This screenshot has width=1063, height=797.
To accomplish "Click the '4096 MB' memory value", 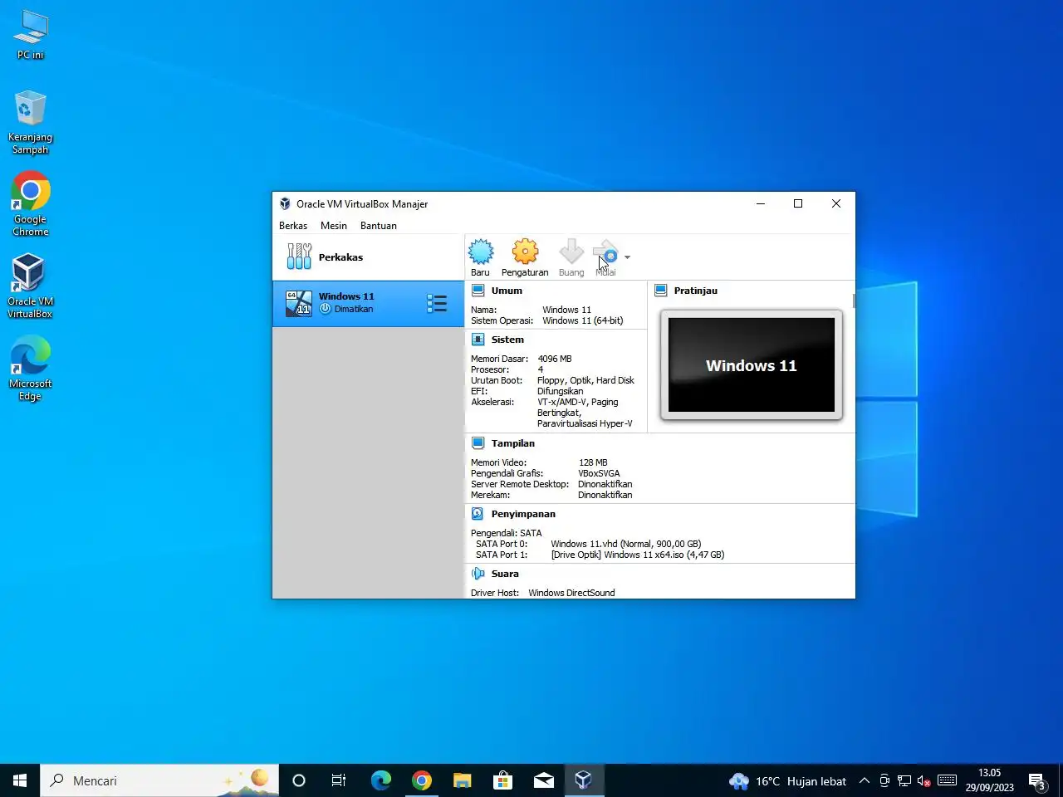I will pyautogui.click(x=555, y=359).
